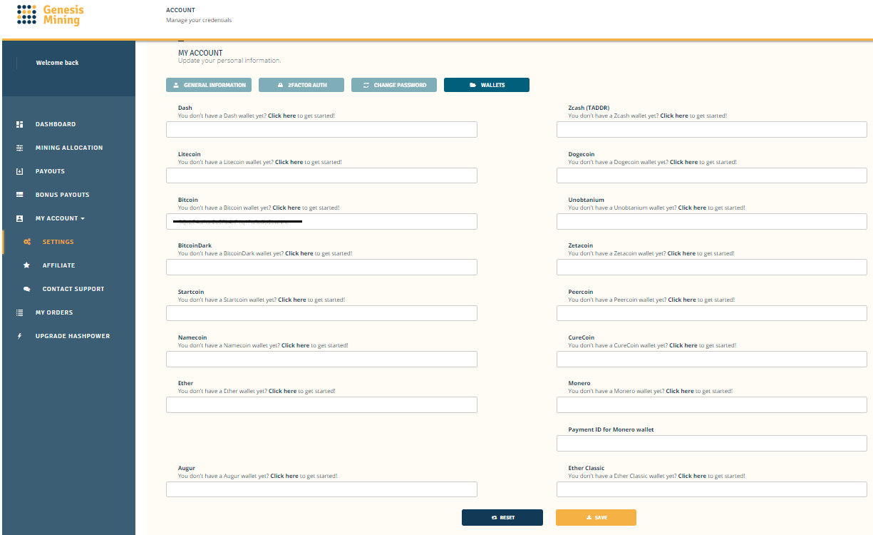Switch to the General Information tab

point(209,85)
